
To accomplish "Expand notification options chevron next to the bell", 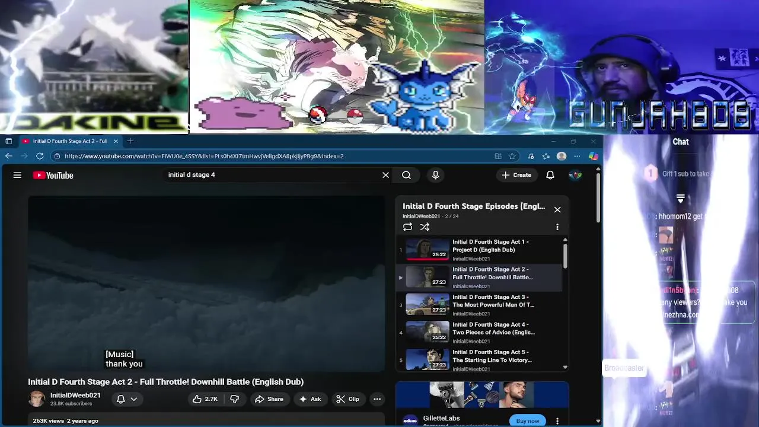I will tap(134, 399).
